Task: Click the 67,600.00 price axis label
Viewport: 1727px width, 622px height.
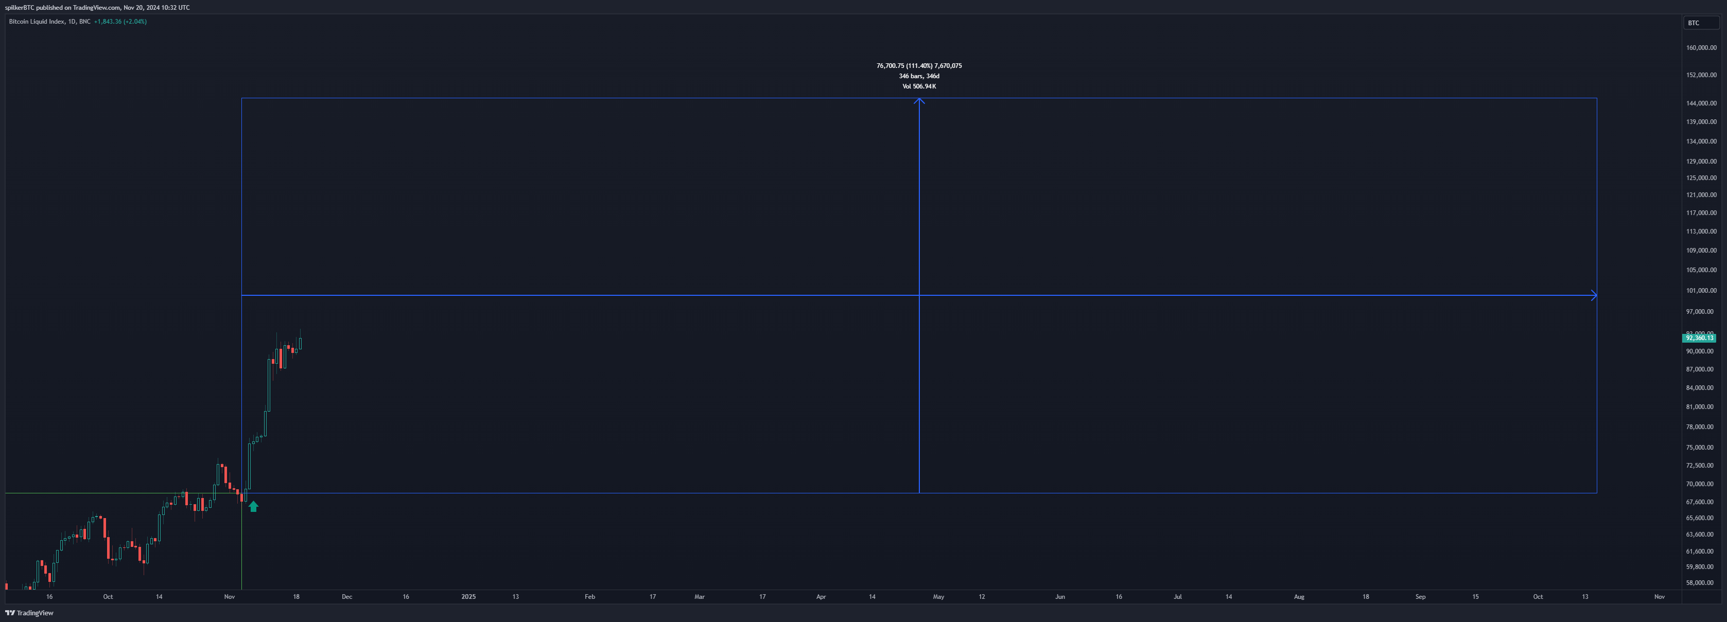Action: point(1700,502)
